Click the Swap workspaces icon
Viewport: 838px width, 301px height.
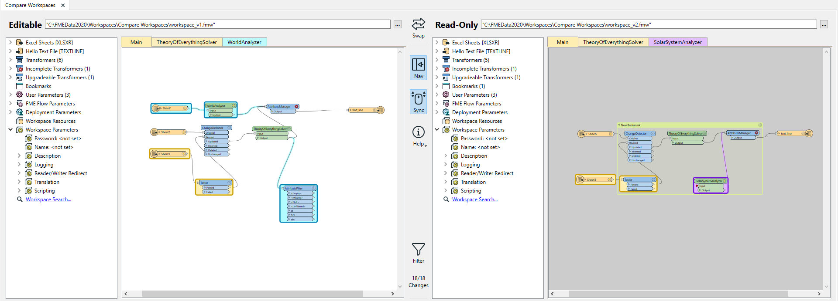(418, 24)
